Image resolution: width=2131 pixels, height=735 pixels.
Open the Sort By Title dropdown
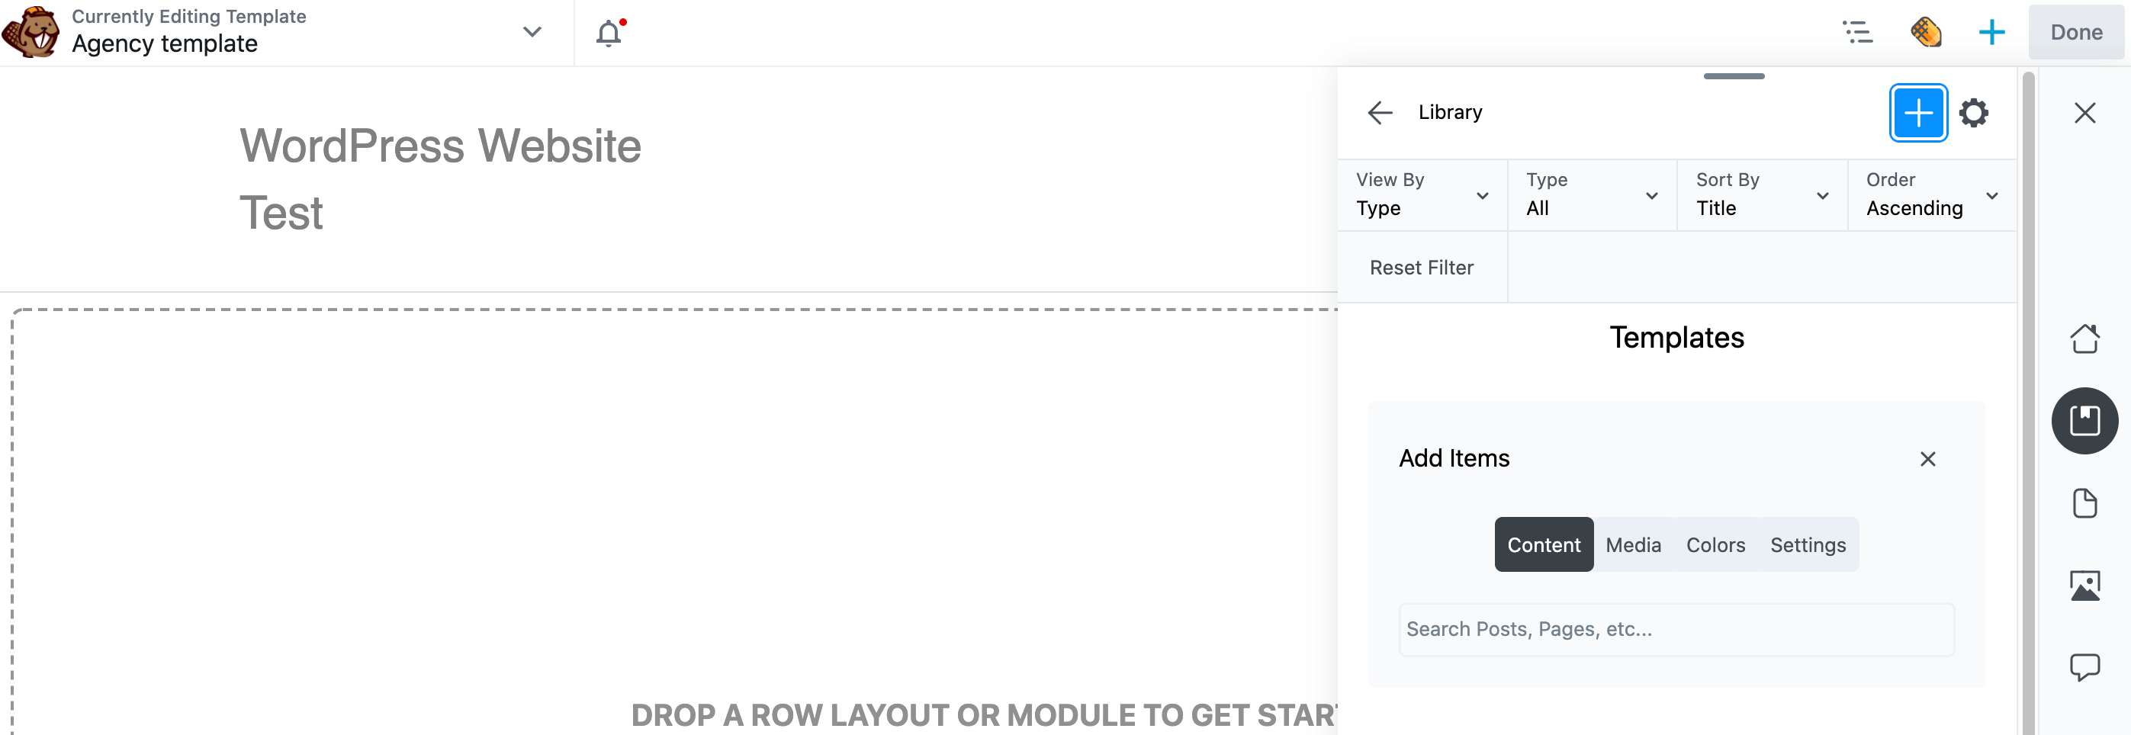click(x=1762, y=195)
